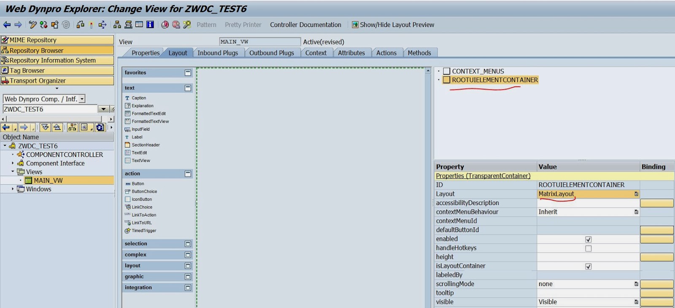
Task: Click the Display/Change pencil icon in toolbar
Action: pyautogui.click(x=32, y=25)
